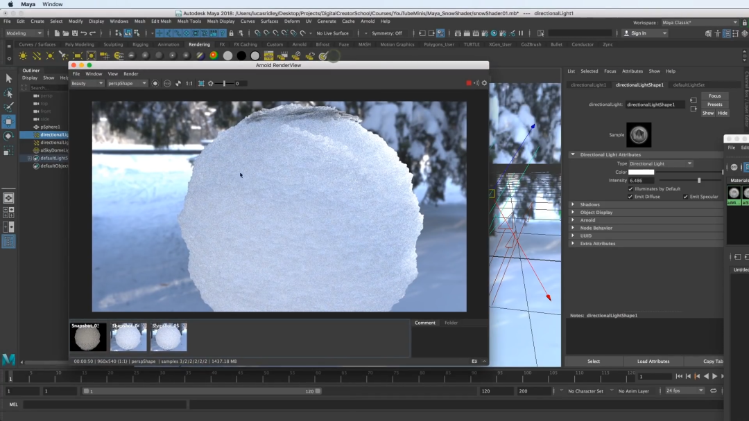Viewport: 749px width, 421px height.
Task: Toggle Illuminates by Default checkbox
Action: click(630, 189)
